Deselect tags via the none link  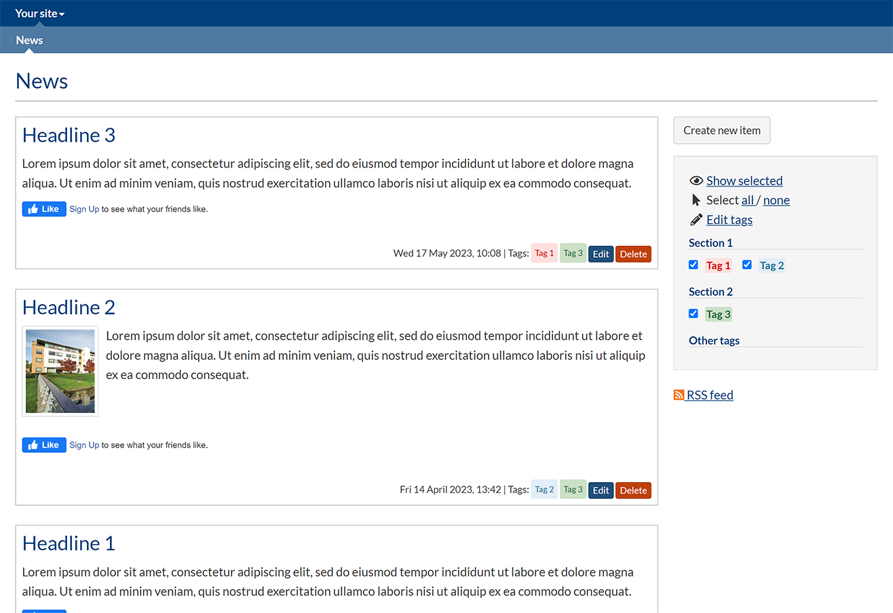point(776,199)
